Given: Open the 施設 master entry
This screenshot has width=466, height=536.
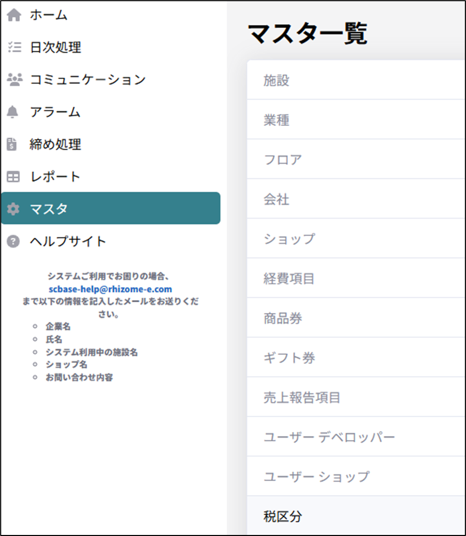Looking at the screenshot, I should pos(276,80).
